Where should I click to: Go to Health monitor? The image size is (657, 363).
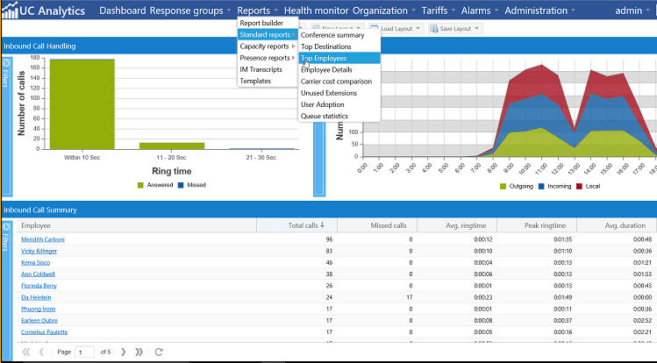point(317,11)
